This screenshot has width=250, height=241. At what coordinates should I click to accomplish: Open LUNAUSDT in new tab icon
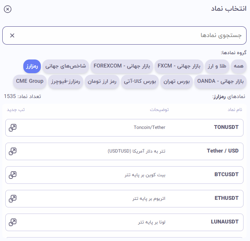[x=13, y=222]
